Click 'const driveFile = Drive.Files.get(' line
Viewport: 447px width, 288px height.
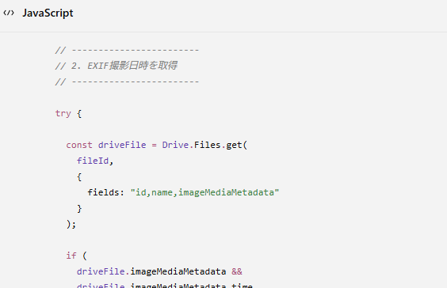point(156,145)
